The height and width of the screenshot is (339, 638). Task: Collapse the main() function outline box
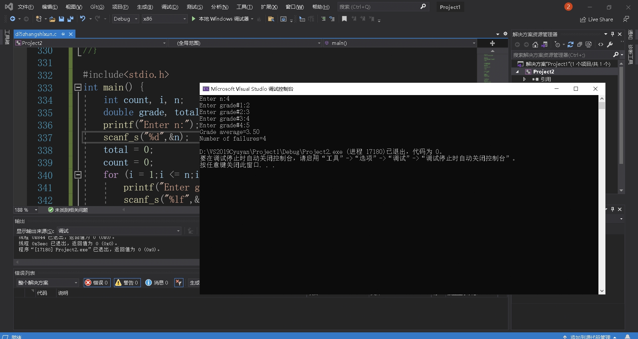78,87
